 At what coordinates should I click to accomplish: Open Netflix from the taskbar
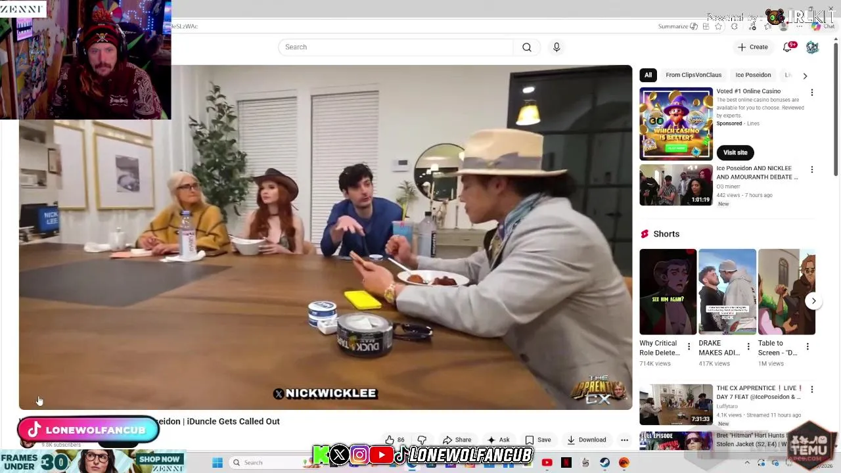566,462
